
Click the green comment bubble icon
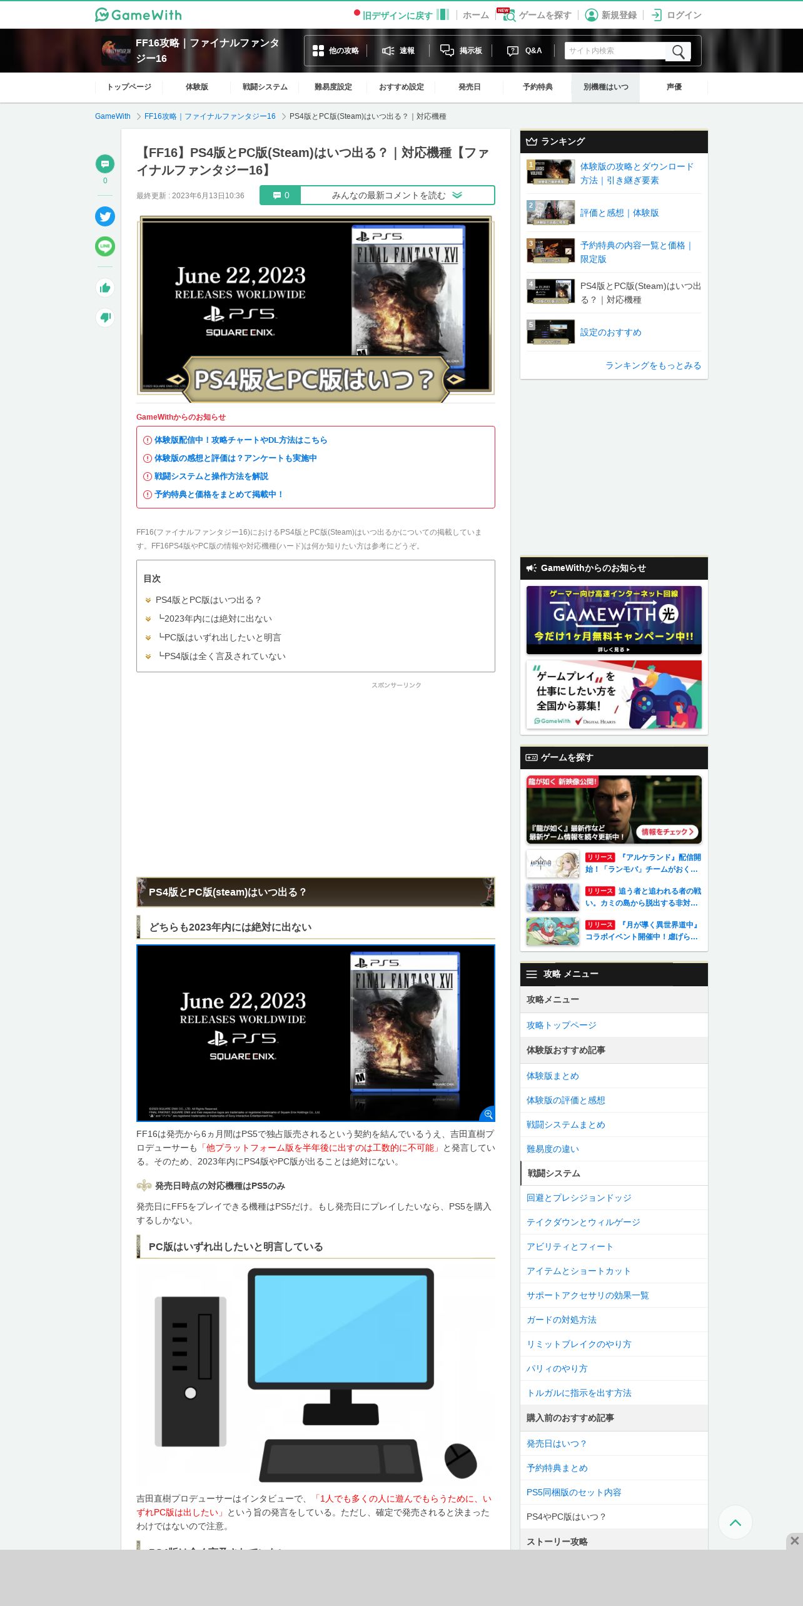105,164
